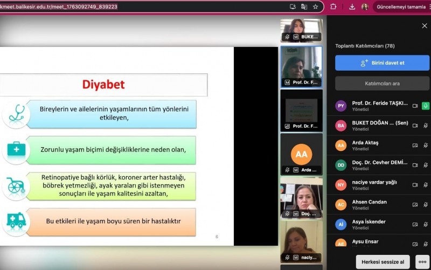Toggle Arda Aktaş's muted microphone icon
The height and width of the screenshot is (270, 431).
[426, 145]
